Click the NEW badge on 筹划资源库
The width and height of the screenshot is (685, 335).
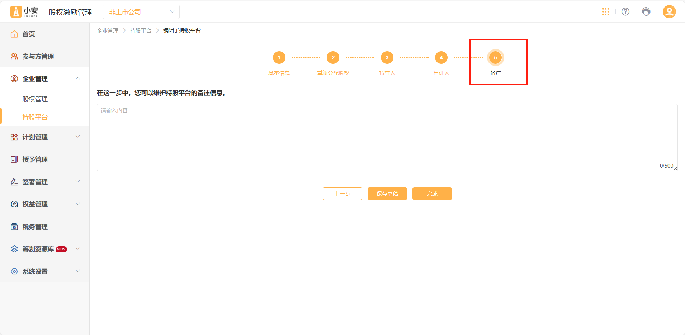point(61,249)
